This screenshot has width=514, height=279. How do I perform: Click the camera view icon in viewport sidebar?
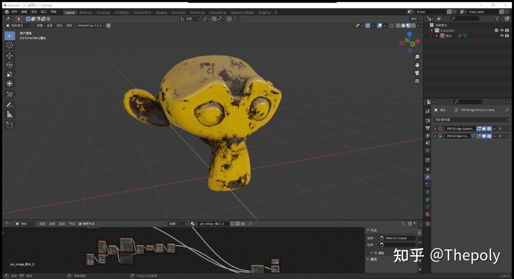(417, 72)
